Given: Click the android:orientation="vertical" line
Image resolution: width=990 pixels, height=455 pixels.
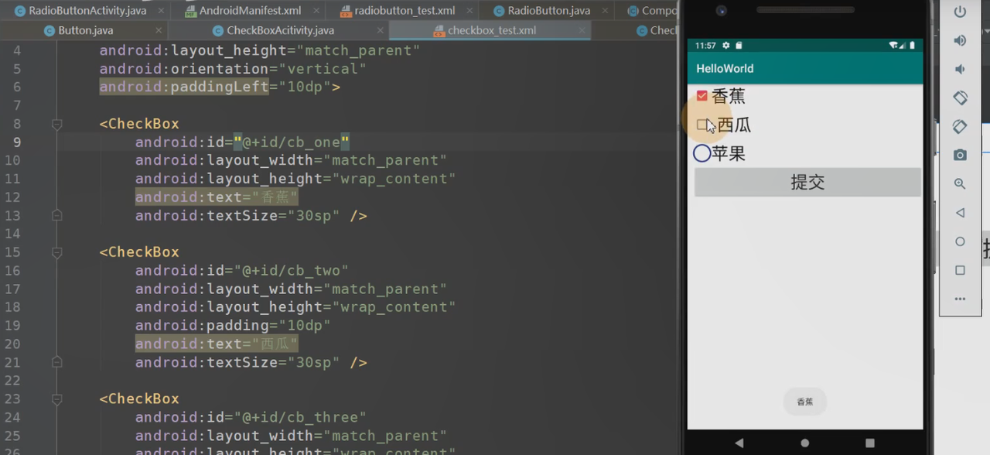Looking at the screenshot, I should 233,69.
